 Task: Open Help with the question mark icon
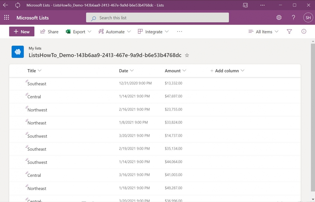(x=293, y=18)
